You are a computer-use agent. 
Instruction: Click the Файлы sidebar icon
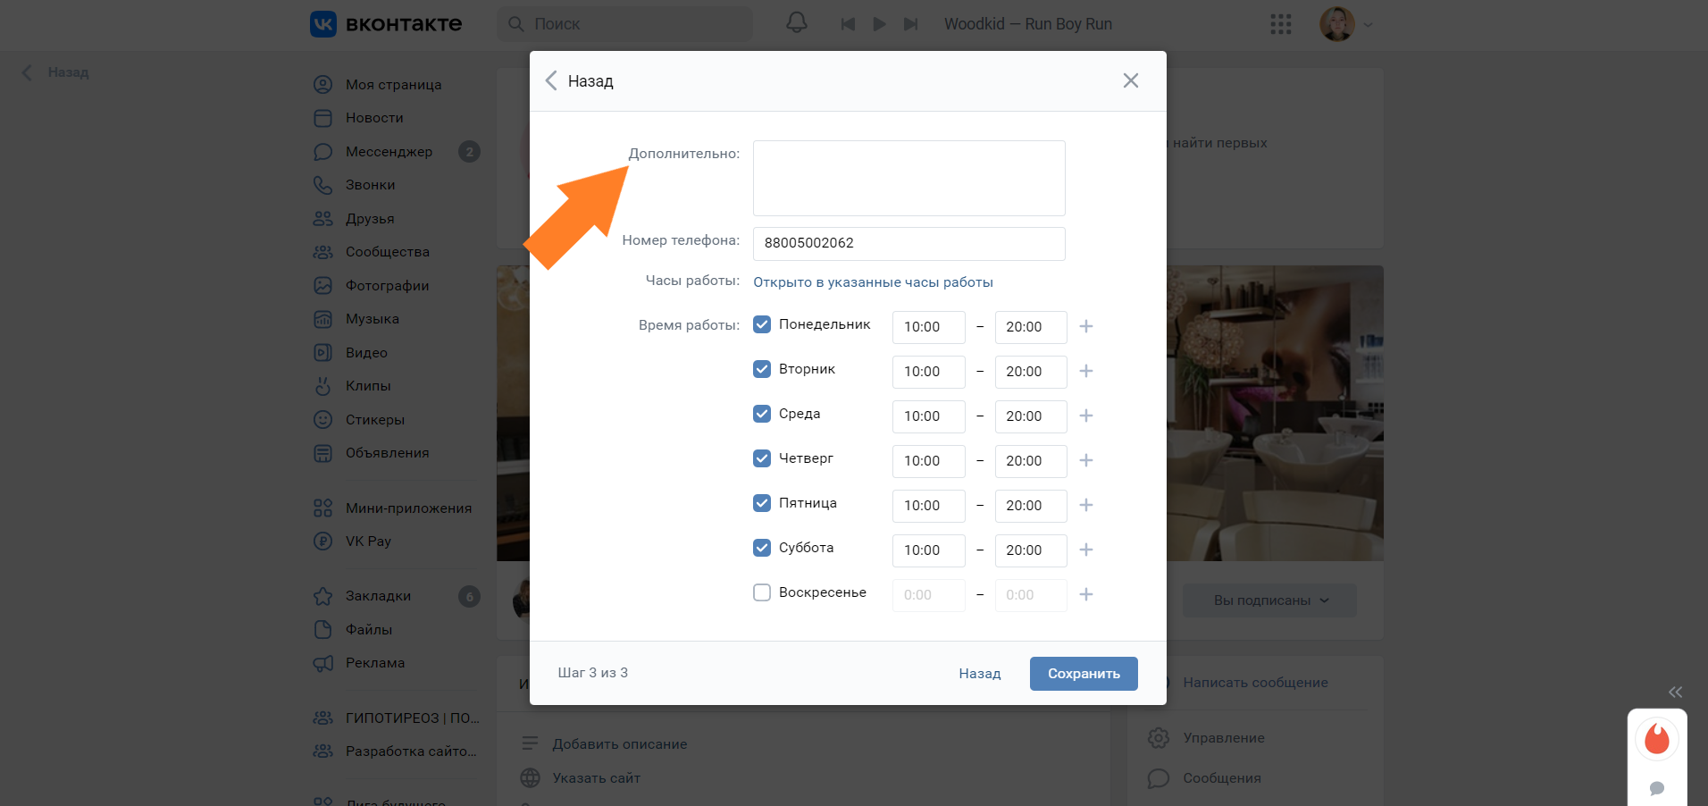[322, 630]
